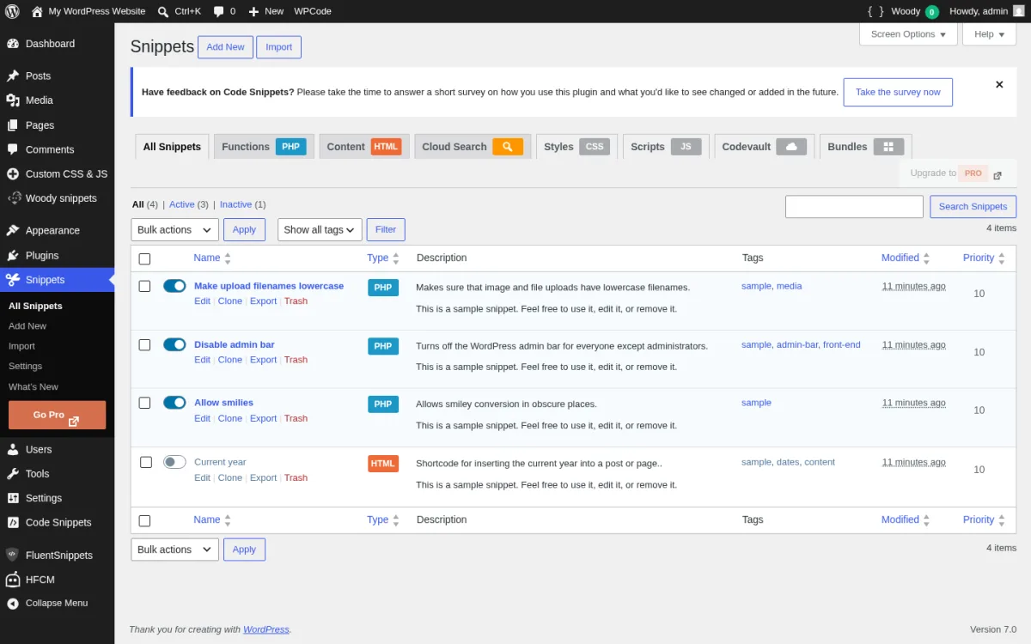
Task: Switch to the Styles CSS tab
Action: click(577, 147)
